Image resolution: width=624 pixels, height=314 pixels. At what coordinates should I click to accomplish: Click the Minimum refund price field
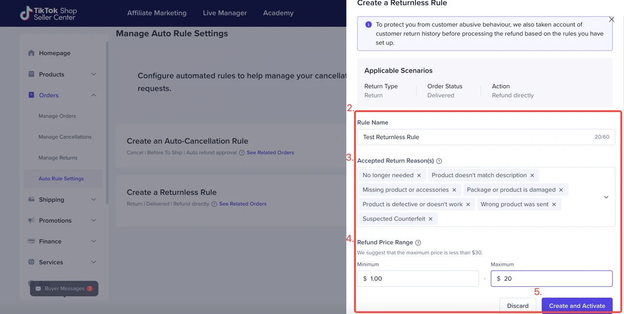tap(418, 278)
